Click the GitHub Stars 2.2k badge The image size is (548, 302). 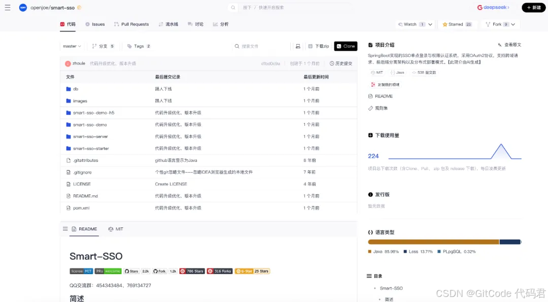point(136,271)
